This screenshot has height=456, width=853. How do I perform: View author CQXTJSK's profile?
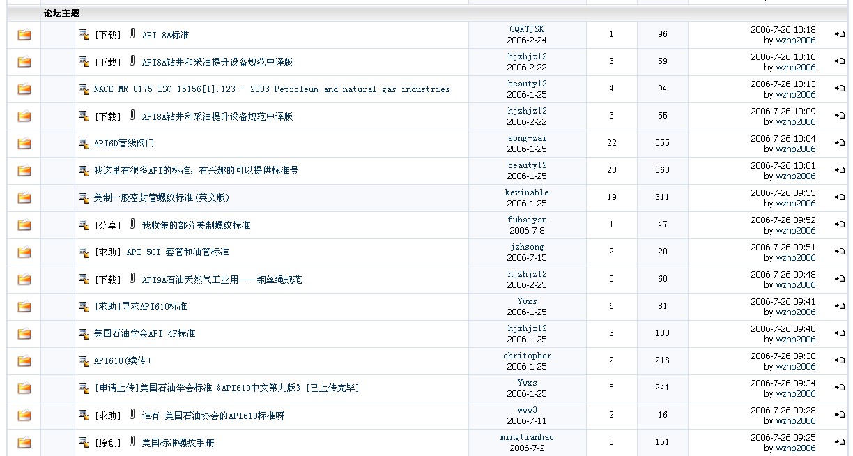[527, 29]
